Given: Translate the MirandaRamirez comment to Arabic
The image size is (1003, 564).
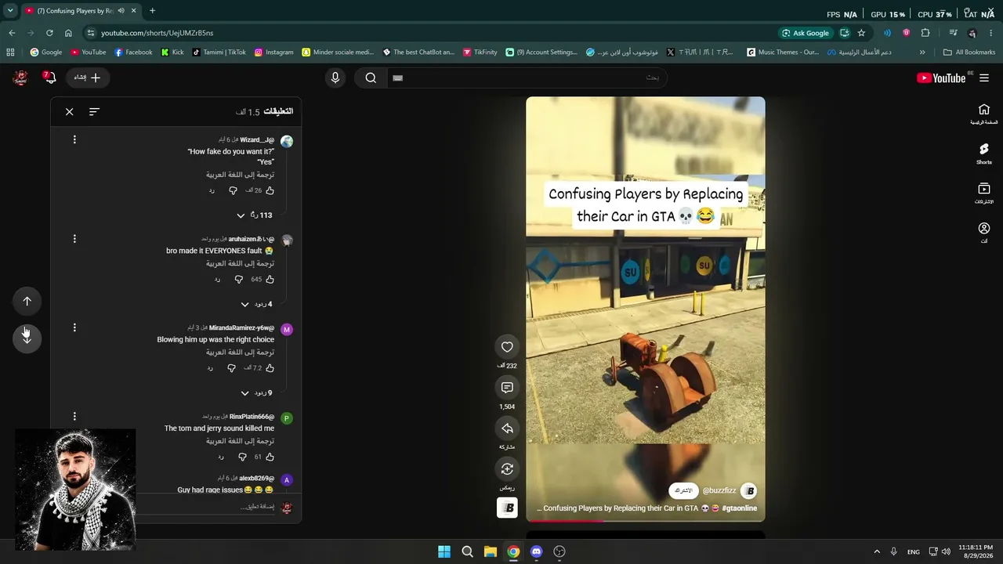Looking at the screenshot, I should click(240, 352).
